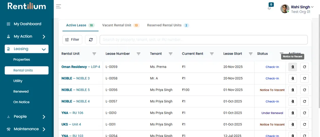Image resolution: width=320 pixels, height=137 pixels.
Task: Open the Current Rent column filter icon
Action: pos(212,54)
